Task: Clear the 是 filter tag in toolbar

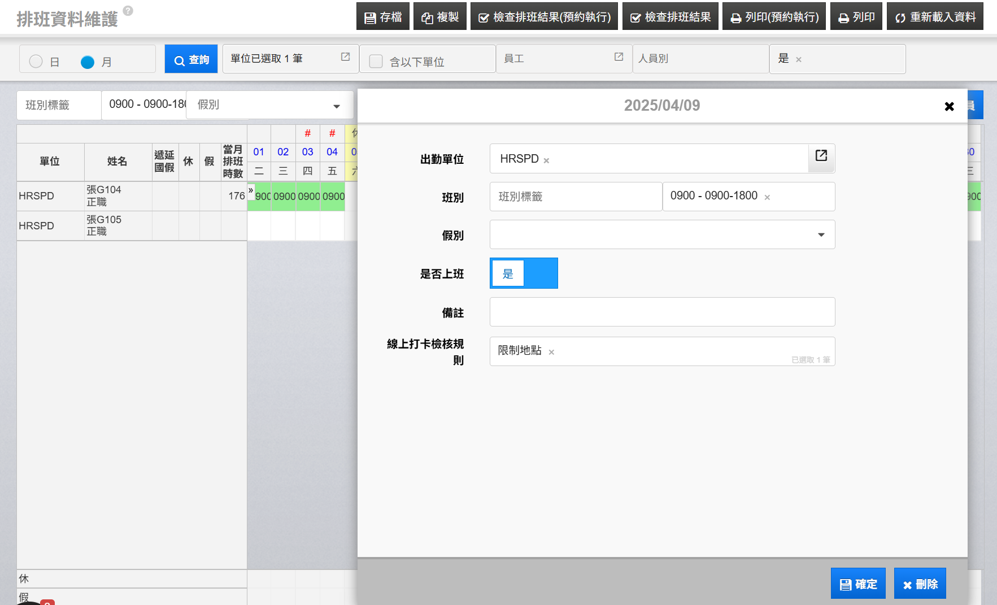Action: 799,60
